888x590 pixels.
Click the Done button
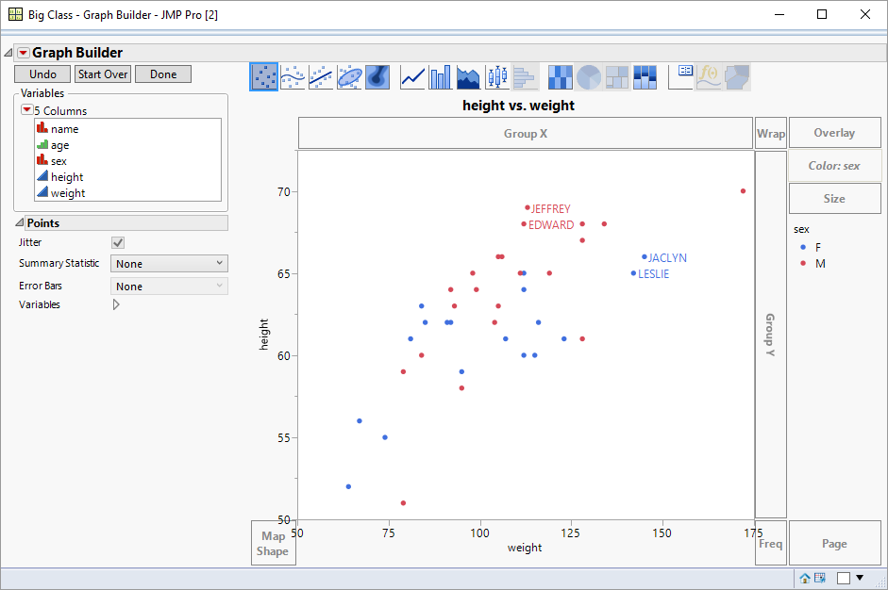tap(163, 74)
